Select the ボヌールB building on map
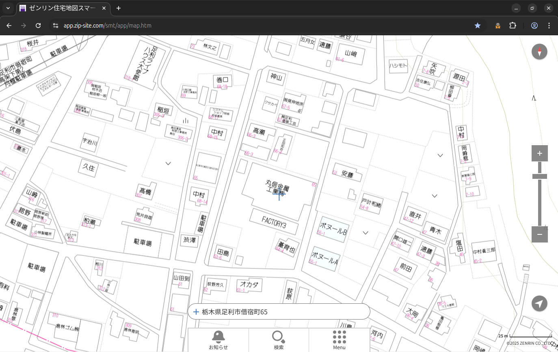The height and width of the screenshot is (352, 558). pos(333,232)
